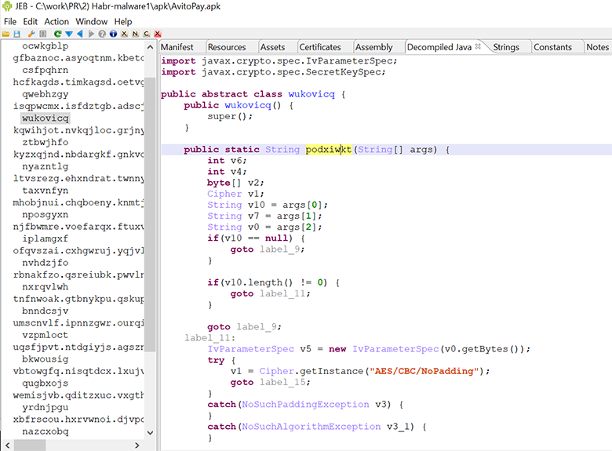Click the open file folder icon
This screenshot has height=451, width=612.
5,34
